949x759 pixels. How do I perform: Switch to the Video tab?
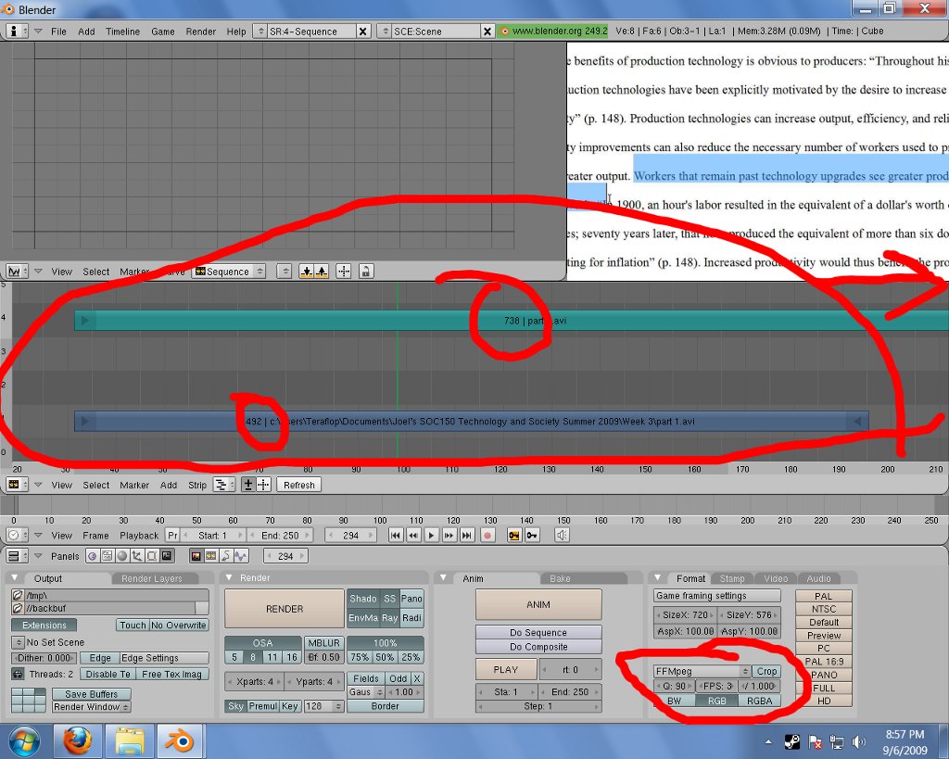coord(776,578)
